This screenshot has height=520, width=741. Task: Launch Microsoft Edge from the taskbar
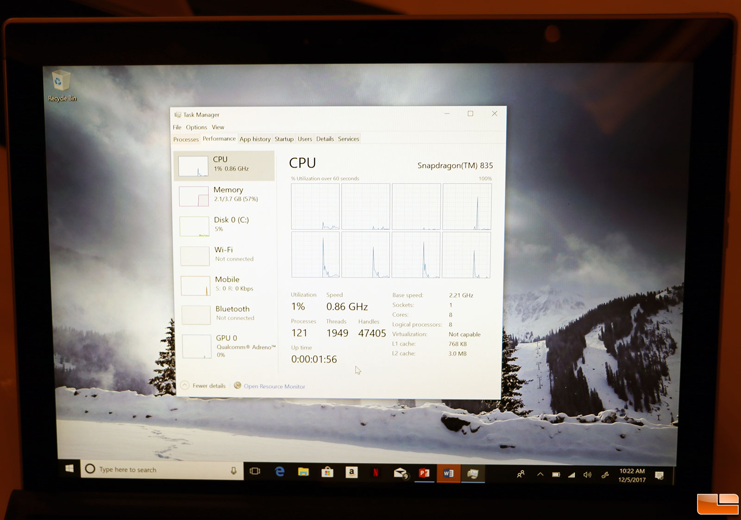[280, 471]
